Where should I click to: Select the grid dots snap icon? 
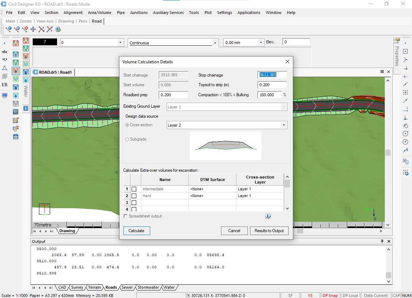[406, 92]
